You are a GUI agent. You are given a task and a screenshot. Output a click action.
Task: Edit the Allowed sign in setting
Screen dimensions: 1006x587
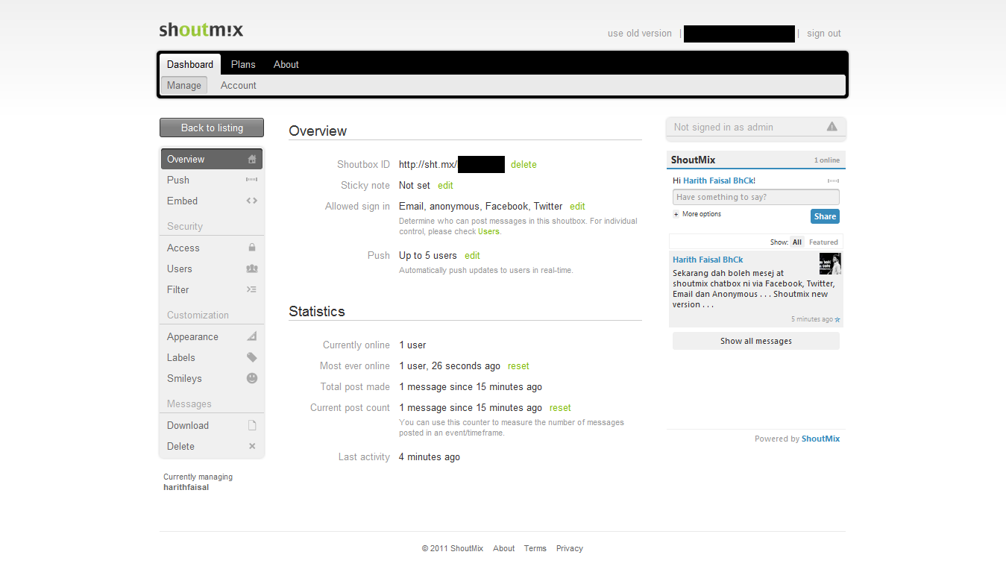pyautogui.click(x=577, y=207)
